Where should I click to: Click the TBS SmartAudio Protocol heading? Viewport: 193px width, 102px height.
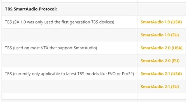point(31,9)
